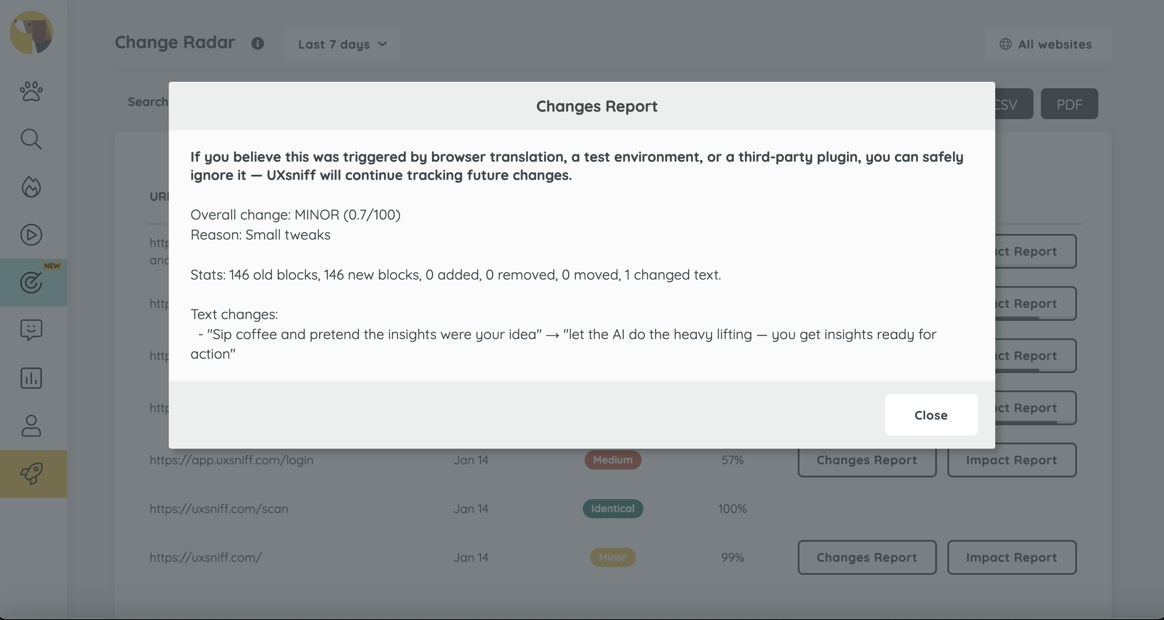The height and width of the screenshot is (620, 1164).
Task: Select the flame heatmaps icon
Action: pos(31,187)
